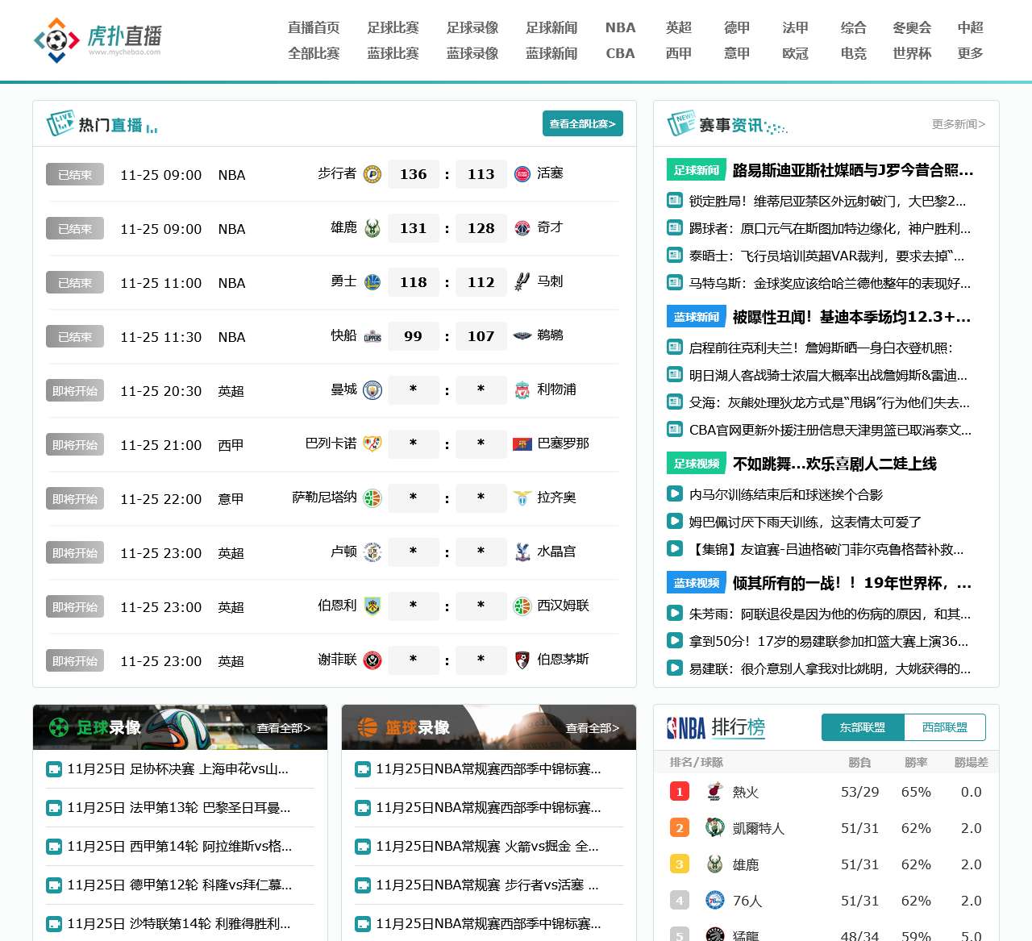Click the Crystal Palace (水晶宫) crest

[x=522, y=552]
